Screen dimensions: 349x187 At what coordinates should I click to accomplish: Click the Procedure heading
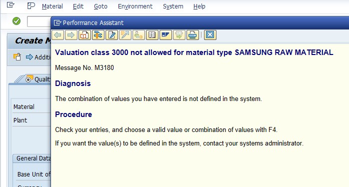(73, 114)
